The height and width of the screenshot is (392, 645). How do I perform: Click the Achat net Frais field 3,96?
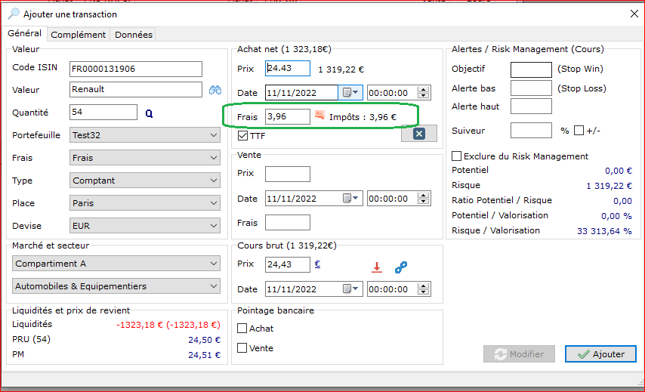pyautogui.click(x=288, y=116)
